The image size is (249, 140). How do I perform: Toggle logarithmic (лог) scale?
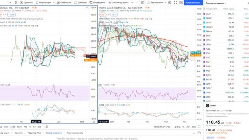click(x=188, y=127)
